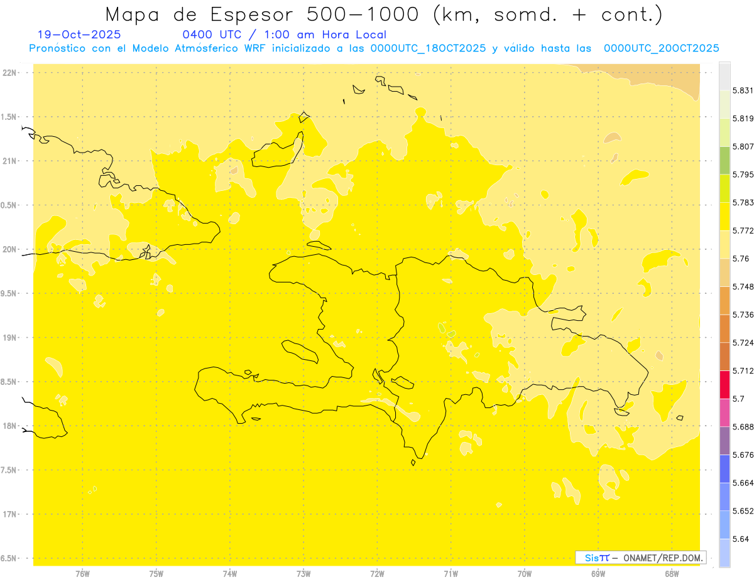Click the '0400 UTC / 1:00 am Hora Local' text
The height and width of the screenshot is (582, 754).
click(x=284, y=35)
